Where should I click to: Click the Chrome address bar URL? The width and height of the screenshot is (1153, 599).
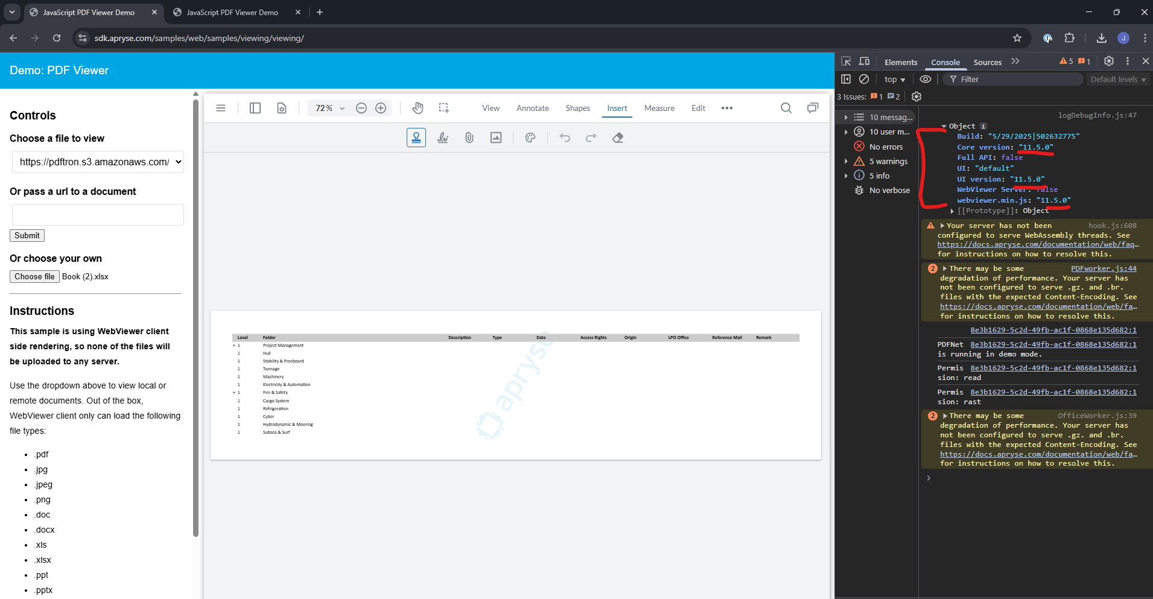pos(199,38)
